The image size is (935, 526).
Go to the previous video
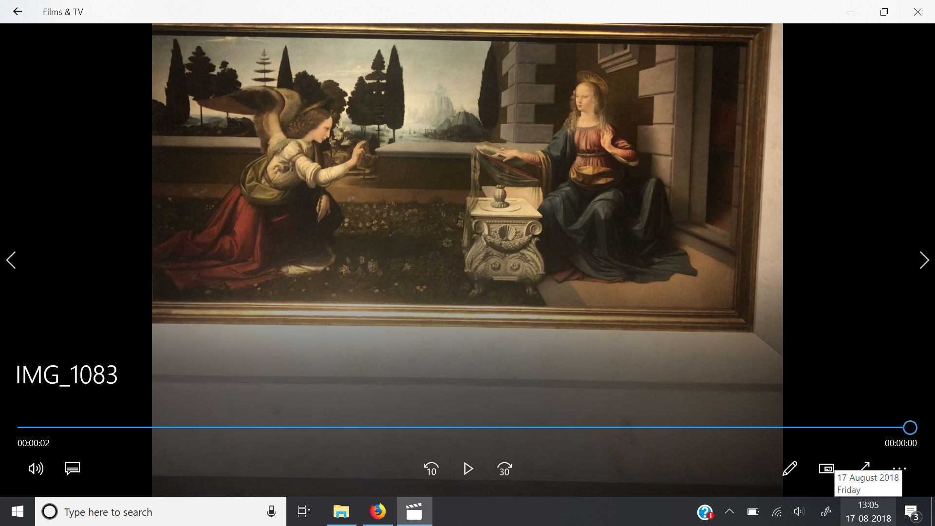click(x=11, y=260)
